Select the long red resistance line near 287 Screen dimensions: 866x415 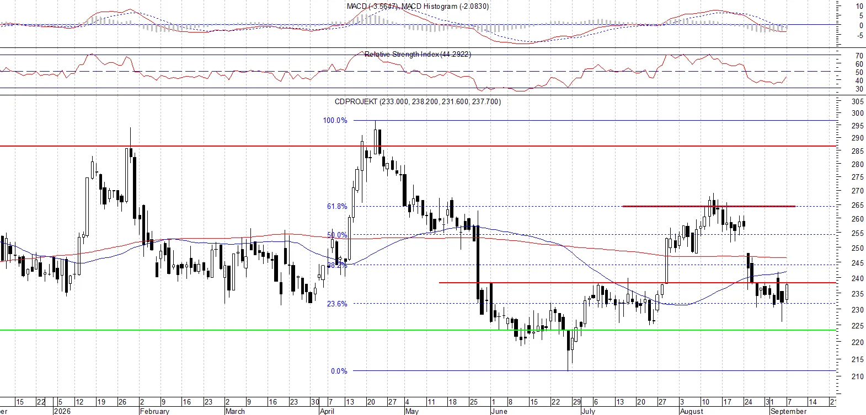pyautogui.click(x=418, y=146)
